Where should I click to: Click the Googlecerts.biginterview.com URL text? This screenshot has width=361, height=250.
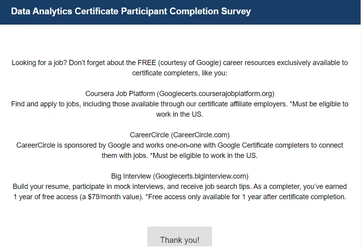tap(201, 176)
